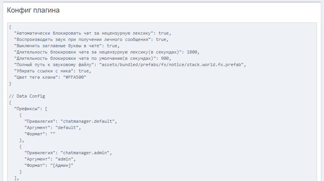Click the stack.world.fx.prefab sound file path
This screenshot has width=324, height=181.
(x=172, y=65)
